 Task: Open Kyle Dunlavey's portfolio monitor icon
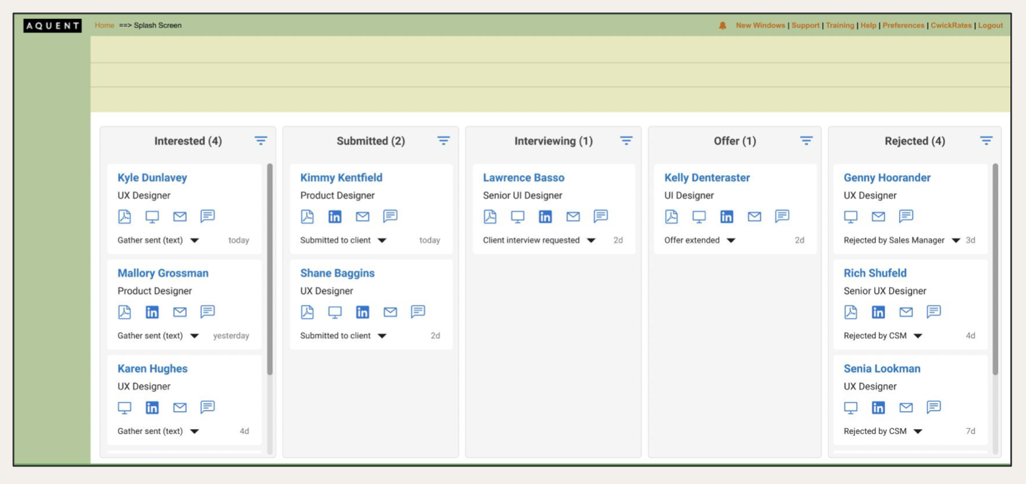[152, 217]
